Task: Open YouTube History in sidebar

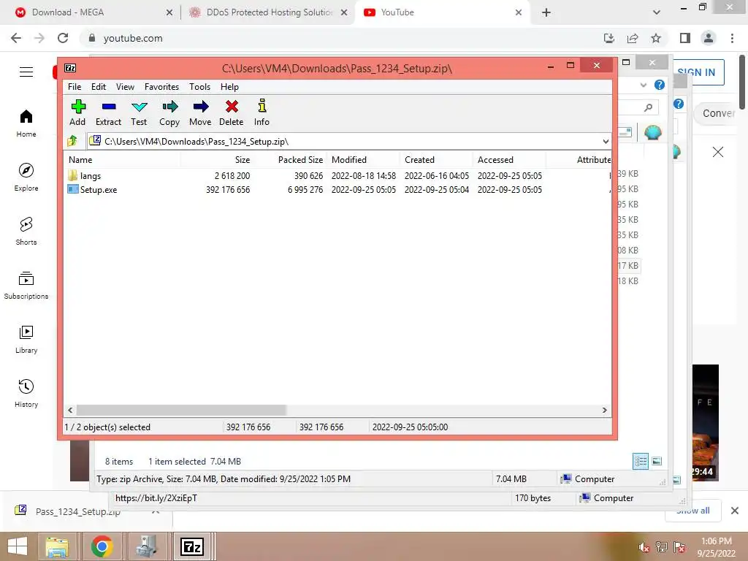Action: coord(26,394)
